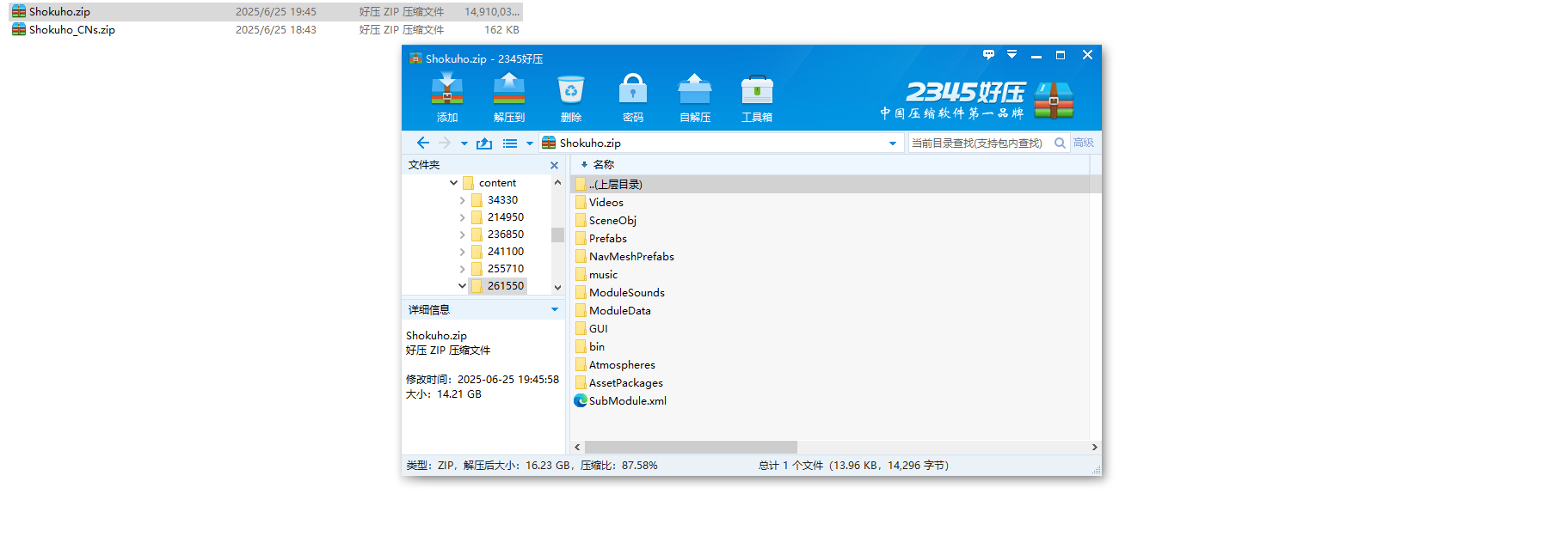Select folder 255710 in the tree
The height and width of the screenshot is (555, 1568).
tap(497, 269)
